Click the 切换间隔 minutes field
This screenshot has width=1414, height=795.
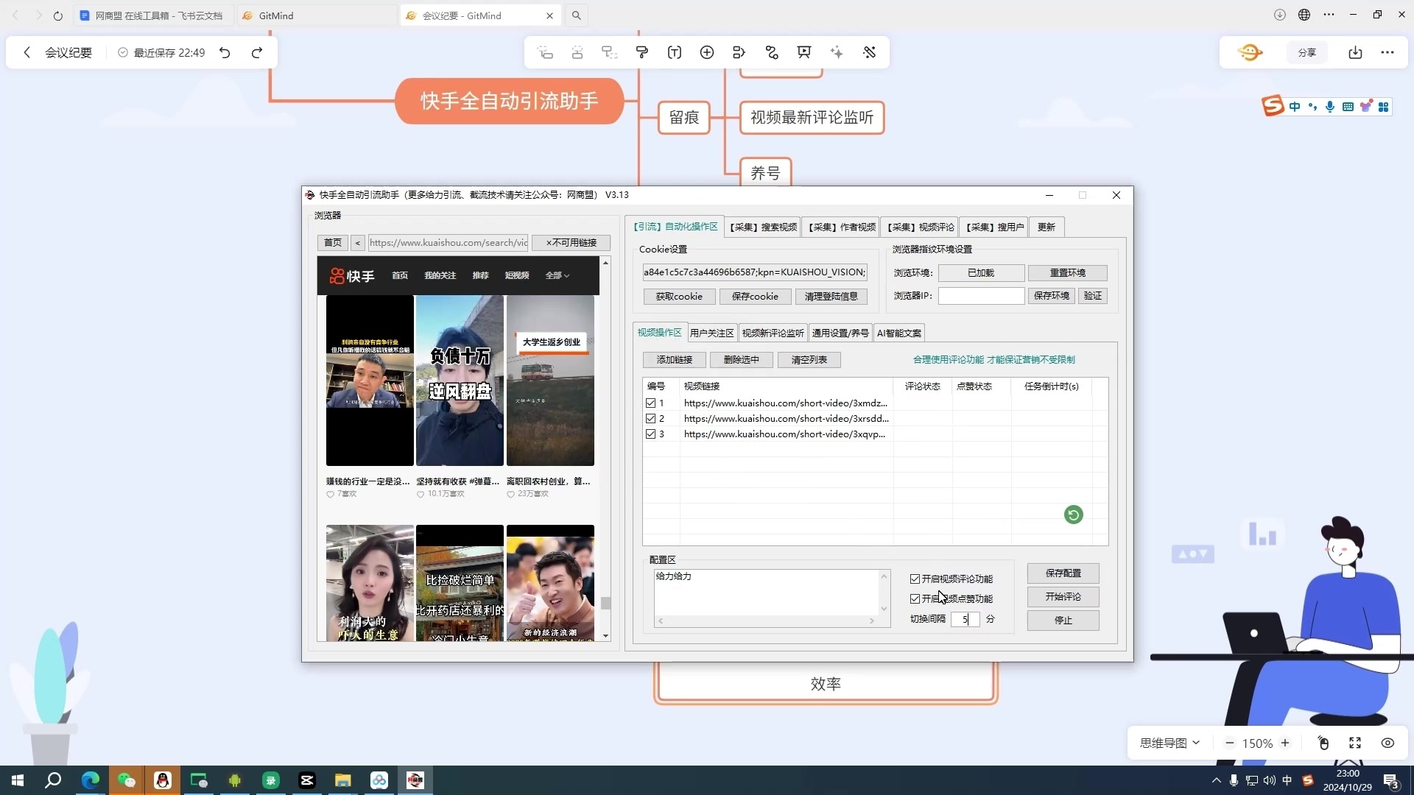[965, 620]
